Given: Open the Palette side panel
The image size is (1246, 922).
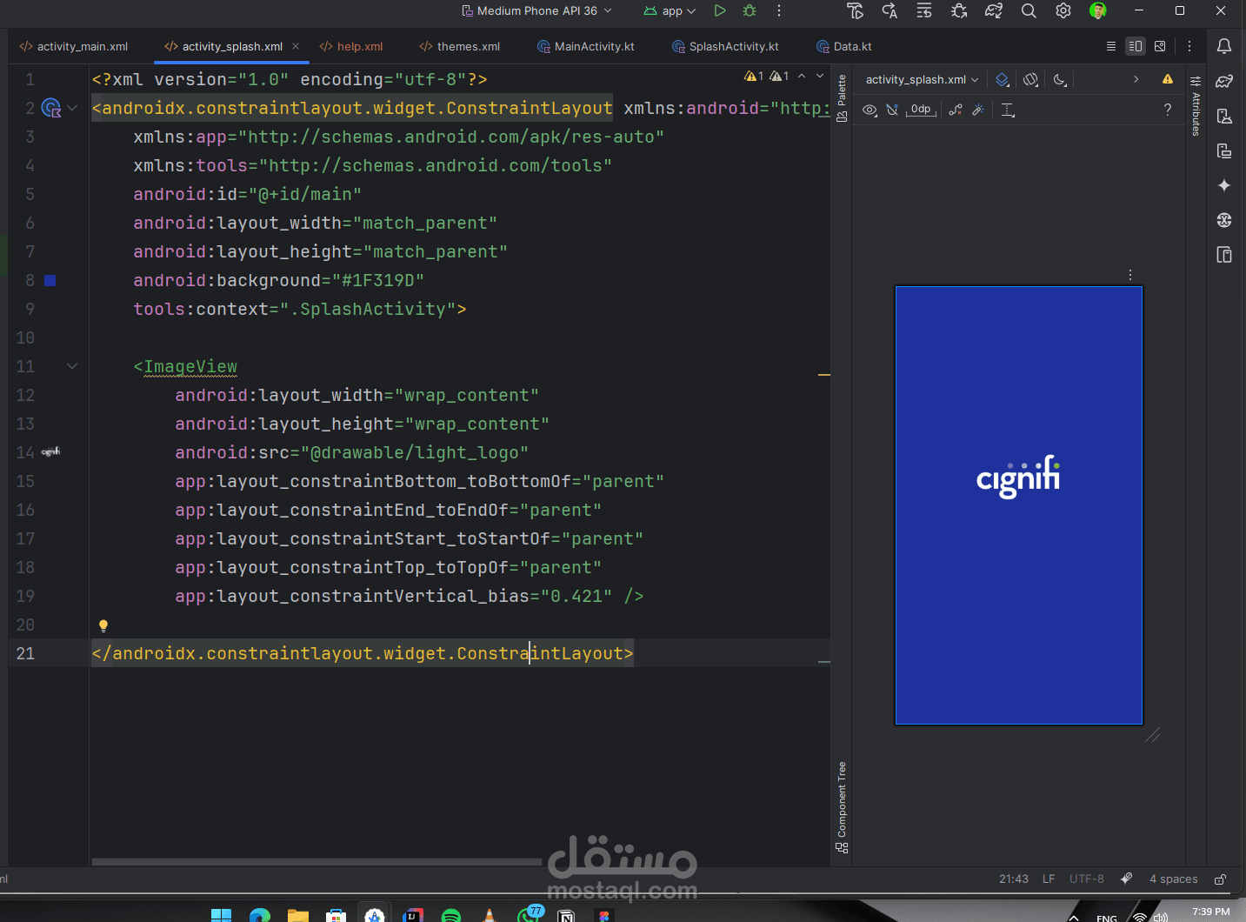Looking at the screenshot, I should tap(842, 97).
